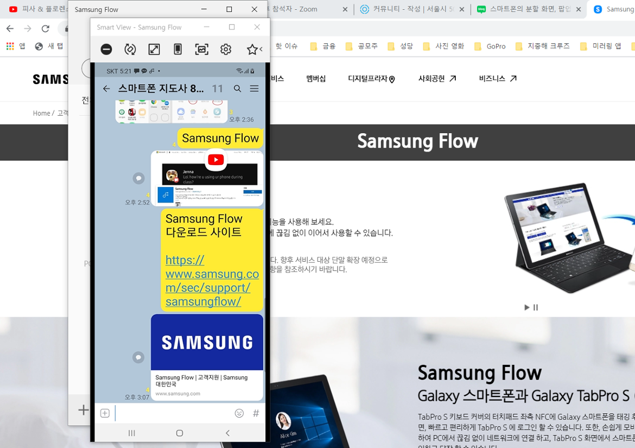The height and width of the screenshot is (448, 635).
Task: Open the Samsung Flow link preview card
Action: (207, 357)
